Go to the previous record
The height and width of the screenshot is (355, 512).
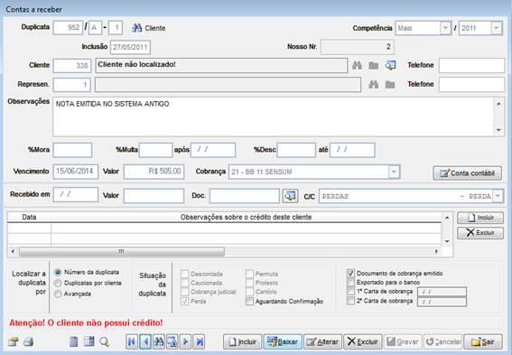(x=145, y=342)
